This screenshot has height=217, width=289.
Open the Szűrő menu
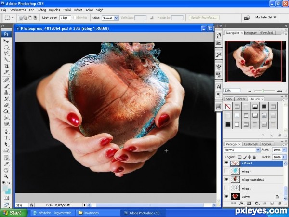tap(67, 10)
